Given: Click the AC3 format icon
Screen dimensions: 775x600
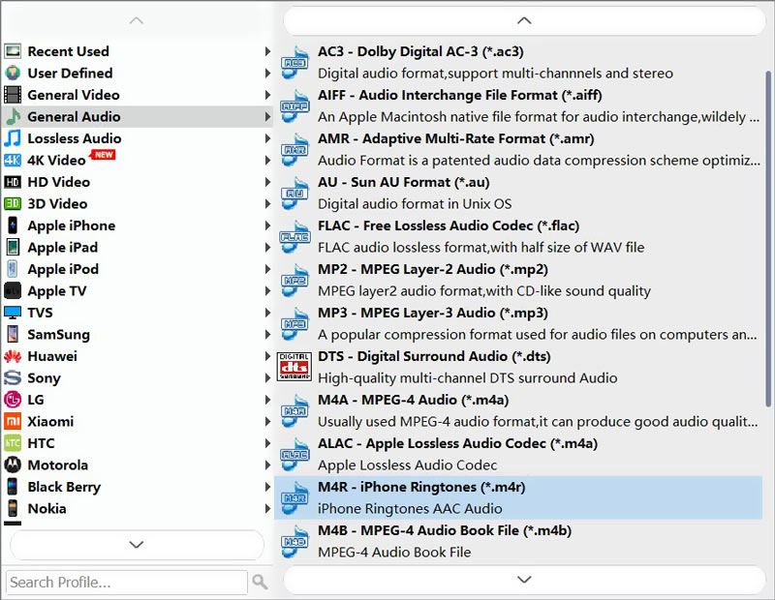Looking at the screenshot, I should click(x=294, y=62).
